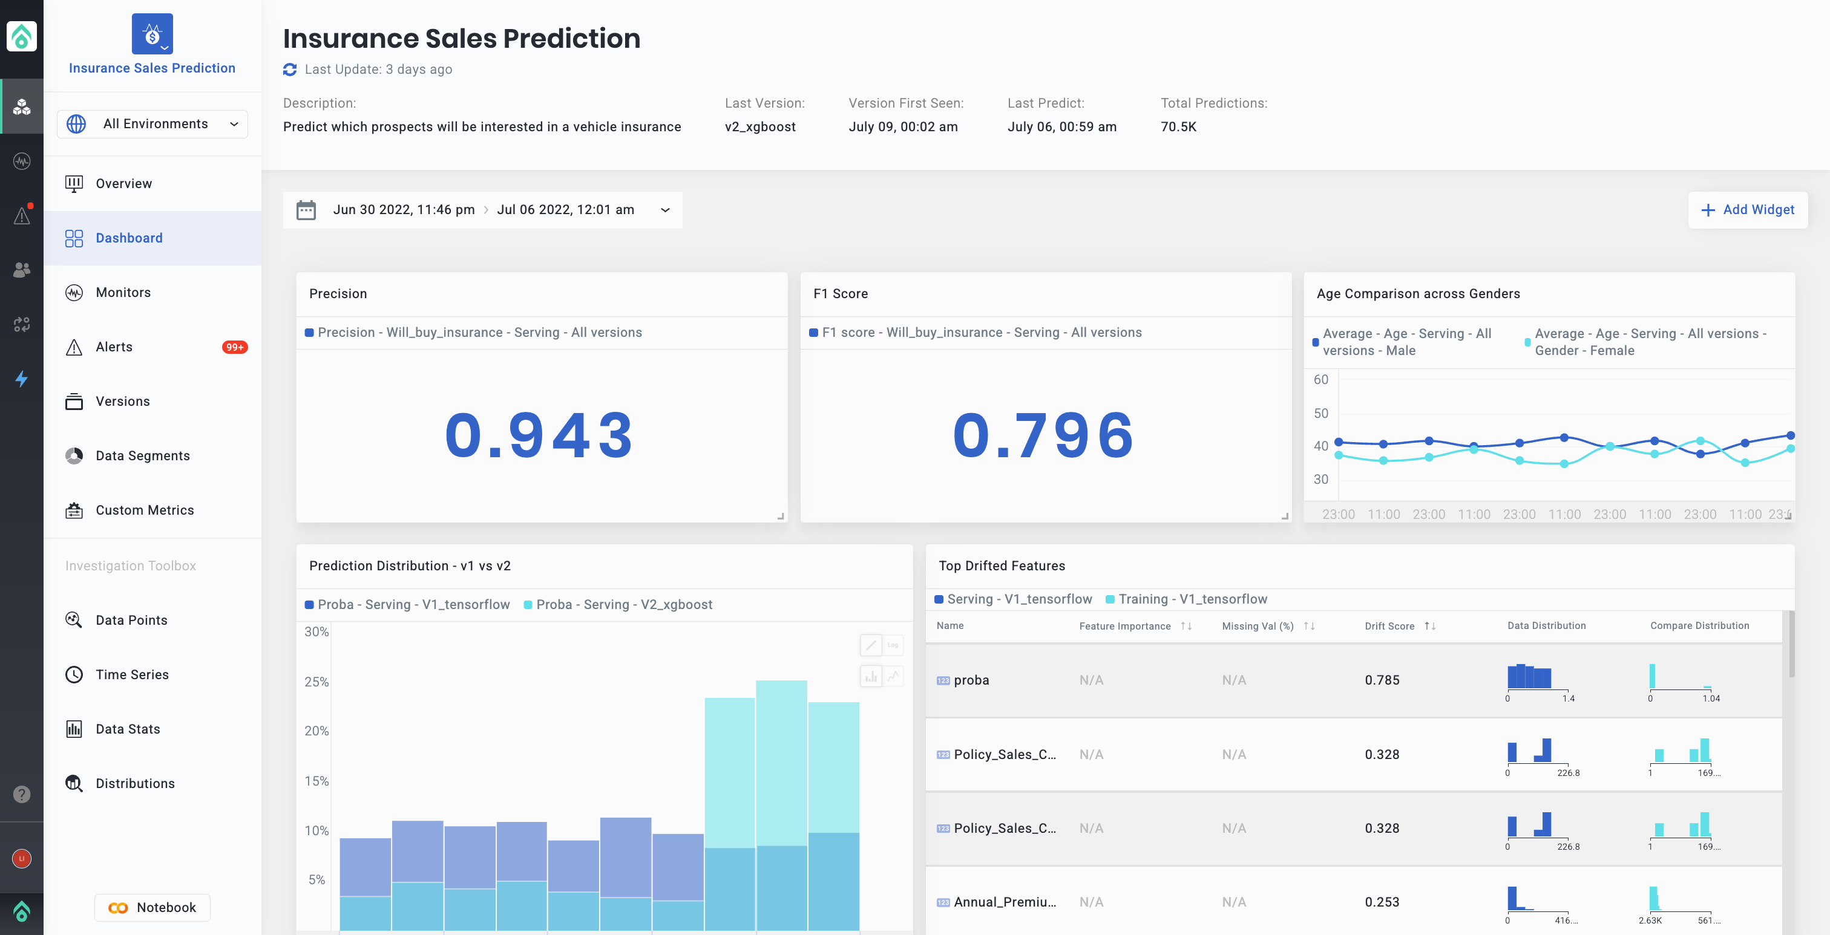Viewport: 1830px width, 935px height.
Task: Switch chart to Log scale
Action: coord(893,645)
